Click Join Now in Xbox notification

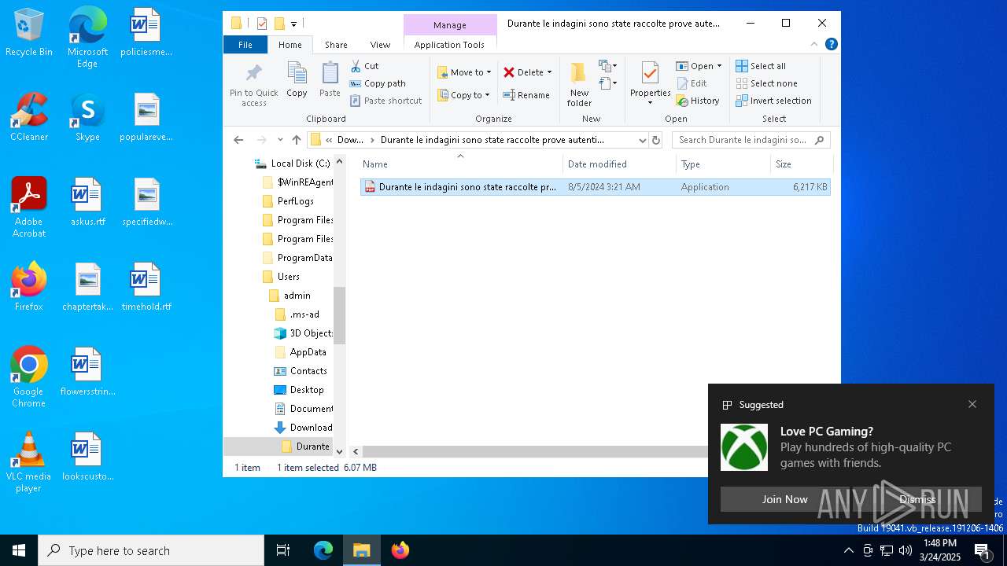coord(784,499)
